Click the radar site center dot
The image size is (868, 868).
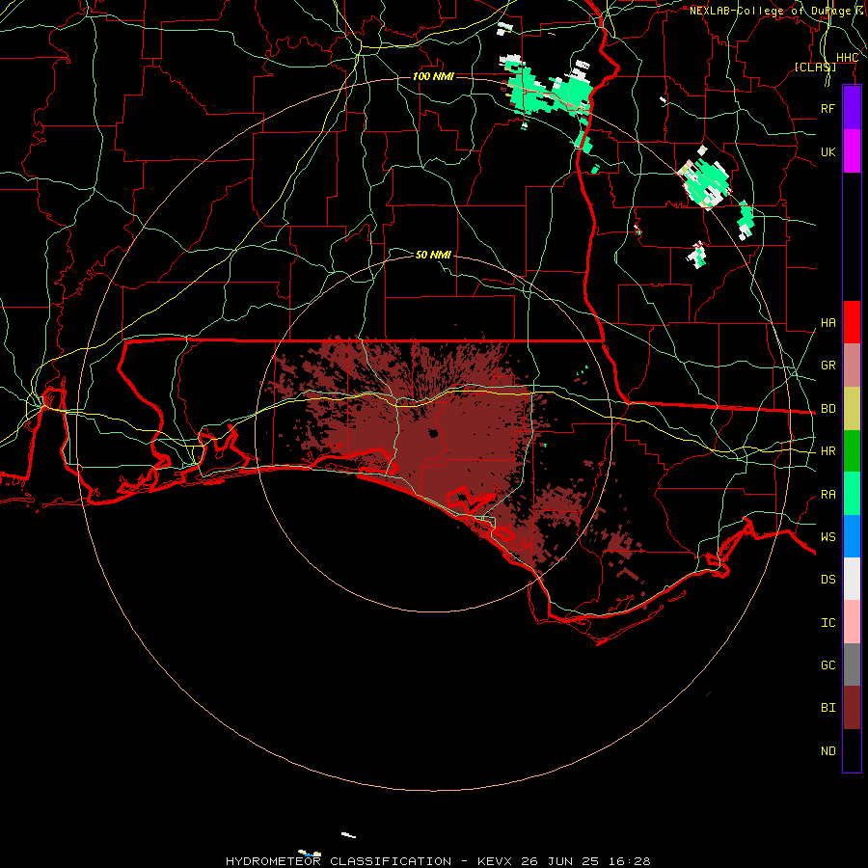[x=433, y=433]
